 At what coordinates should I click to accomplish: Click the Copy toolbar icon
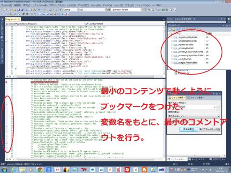point(30,10)
